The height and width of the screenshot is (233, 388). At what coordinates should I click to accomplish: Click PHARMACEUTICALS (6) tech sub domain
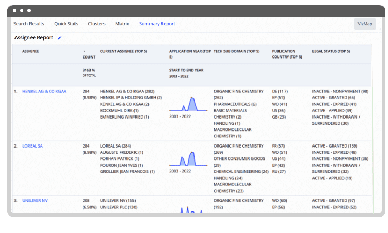click(x=235, y=104)
